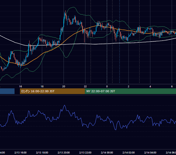The height and width of the screenshot is (155, 176).
Task: Click the 2 hour label on time axis
Action: click(x=129, y=87)
